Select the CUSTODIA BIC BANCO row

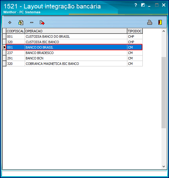[x=74, y=42]
